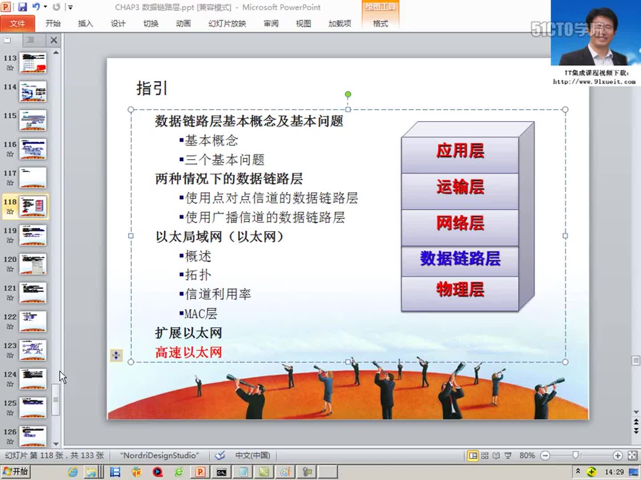Save the presentation with the floppy disk icon
The width and height of the screenshot is (641, 480).
click(x=22, y=7)
